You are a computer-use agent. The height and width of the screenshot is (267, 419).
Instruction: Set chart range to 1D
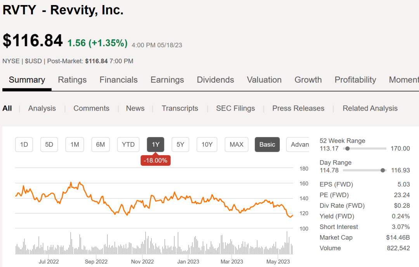pos(24,144)
